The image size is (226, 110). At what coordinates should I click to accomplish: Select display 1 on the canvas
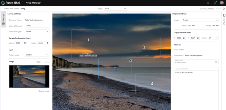88,40
